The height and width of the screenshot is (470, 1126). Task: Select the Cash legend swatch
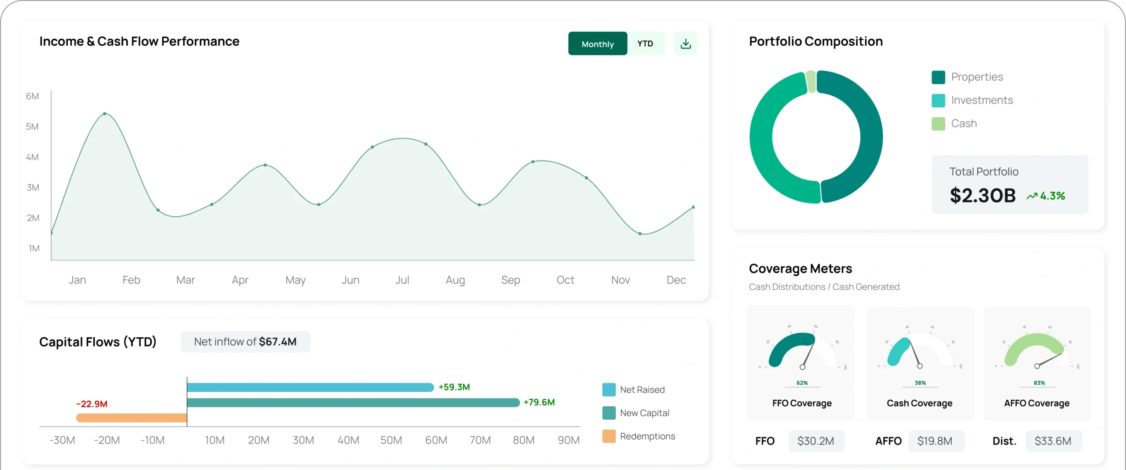click(938, 124)
